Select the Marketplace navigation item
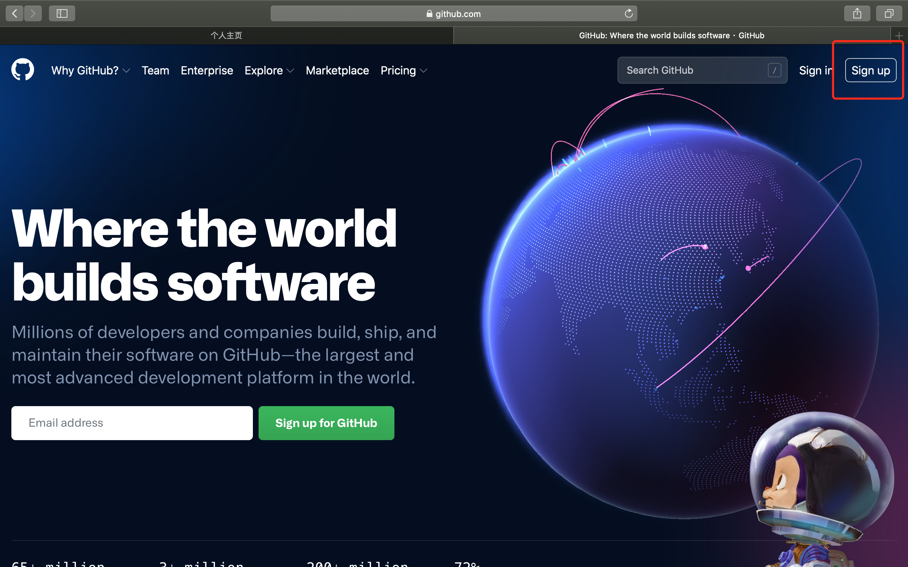 tap(337, 71)
